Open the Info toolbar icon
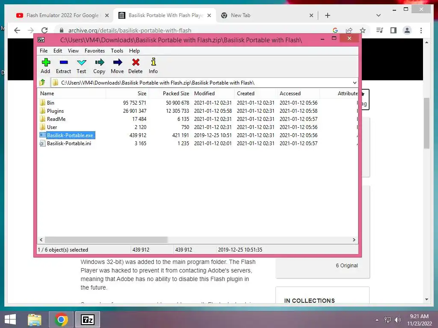The width and height of the screenshot is (438, 328). [x=154, y=62]
